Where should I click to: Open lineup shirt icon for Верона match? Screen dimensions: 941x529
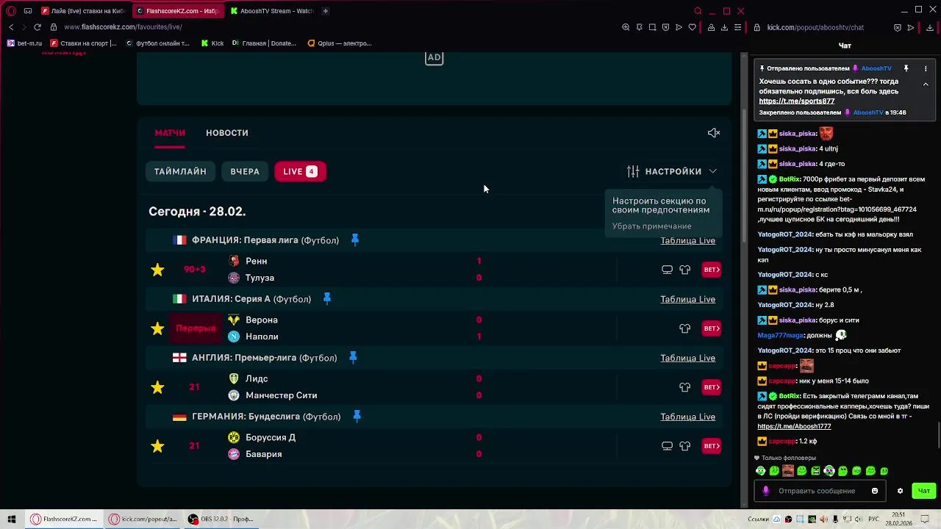pyautogui.click(x=685, y=328)
